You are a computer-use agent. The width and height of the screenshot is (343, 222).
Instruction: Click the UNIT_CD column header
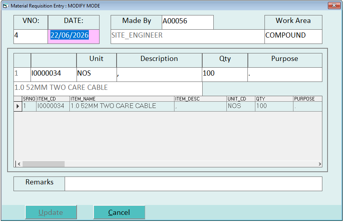[x=241, y=99]
